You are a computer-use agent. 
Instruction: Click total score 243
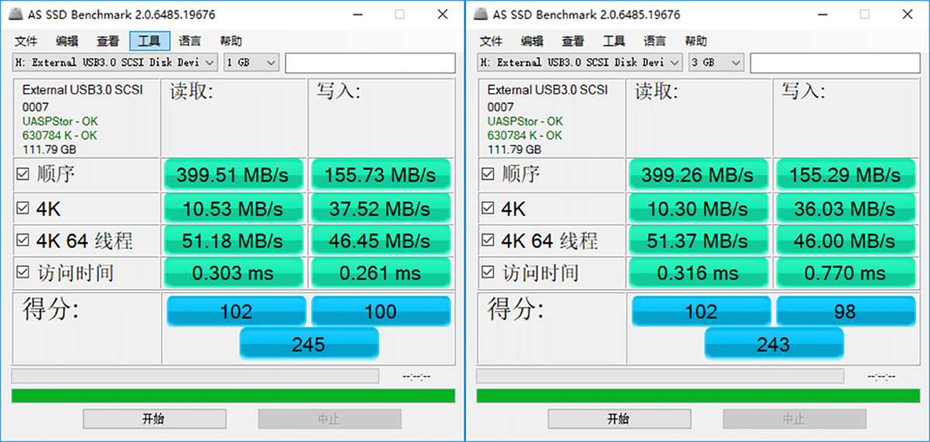(773, 344)
